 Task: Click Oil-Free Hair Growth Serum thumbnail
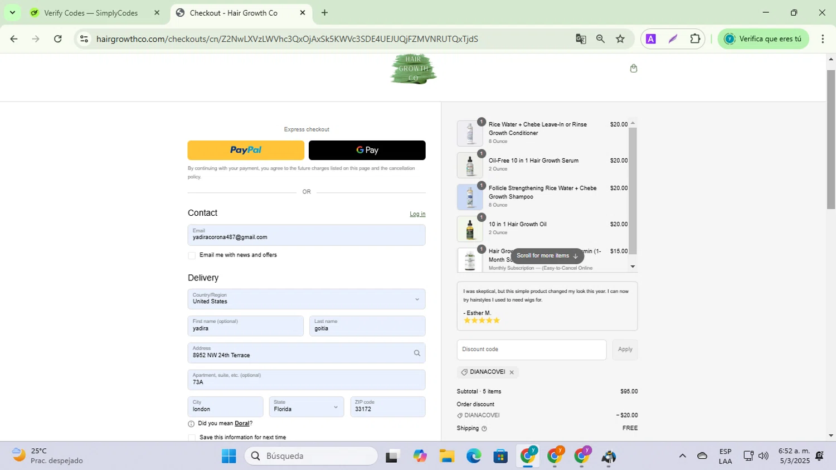470,165
